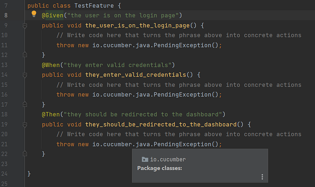Click the @Then annotation

(x=51, y=114)
